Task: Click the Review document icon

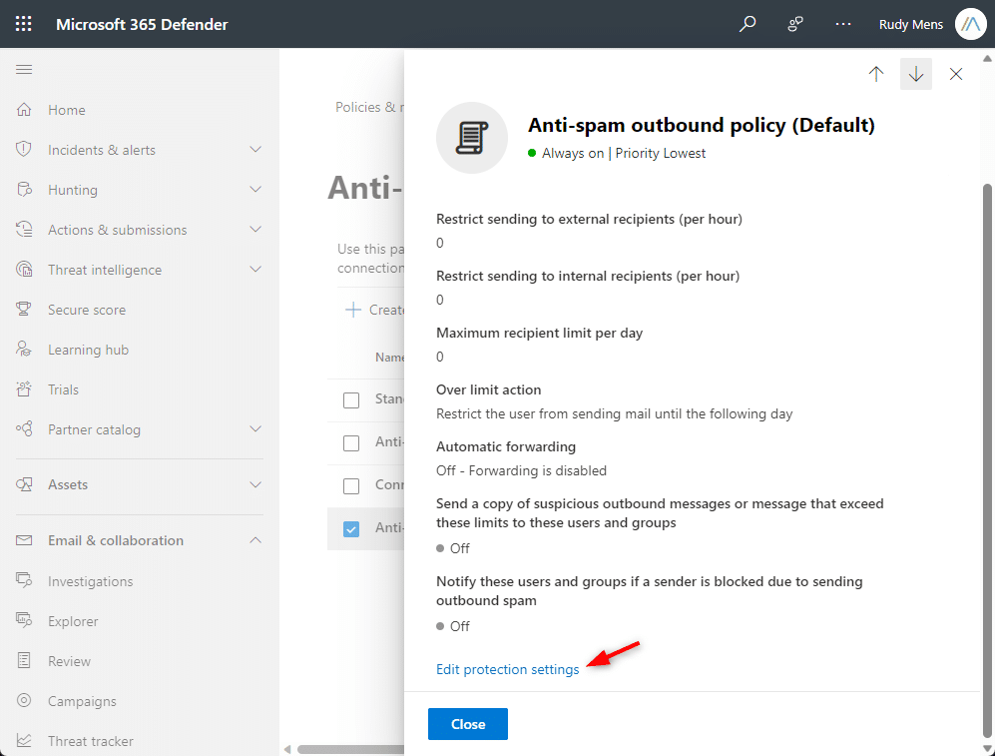Action: coord(24,660)
